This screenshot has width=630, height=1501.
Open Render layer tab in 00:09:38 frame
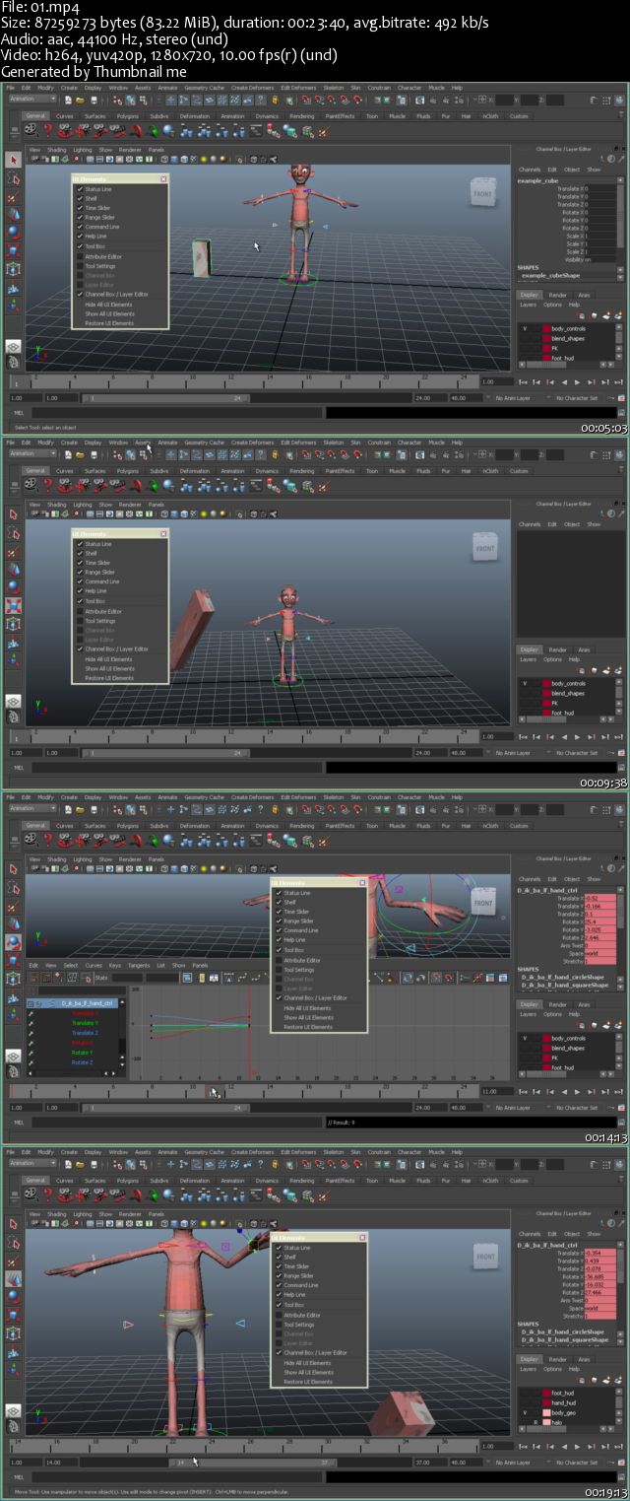pos(558,649)
